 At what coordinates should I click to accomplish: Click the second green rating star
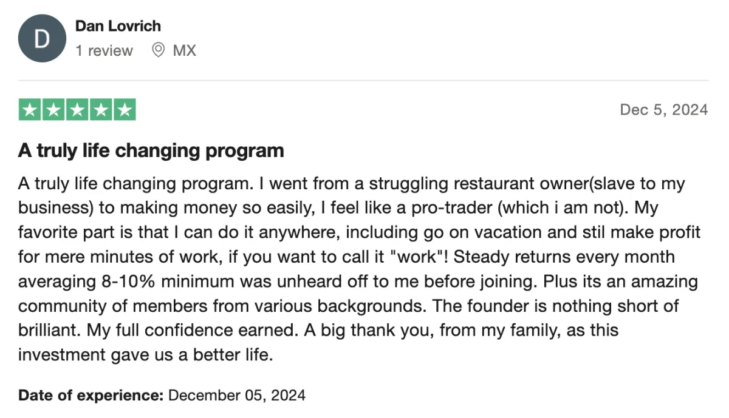[53, 110]
